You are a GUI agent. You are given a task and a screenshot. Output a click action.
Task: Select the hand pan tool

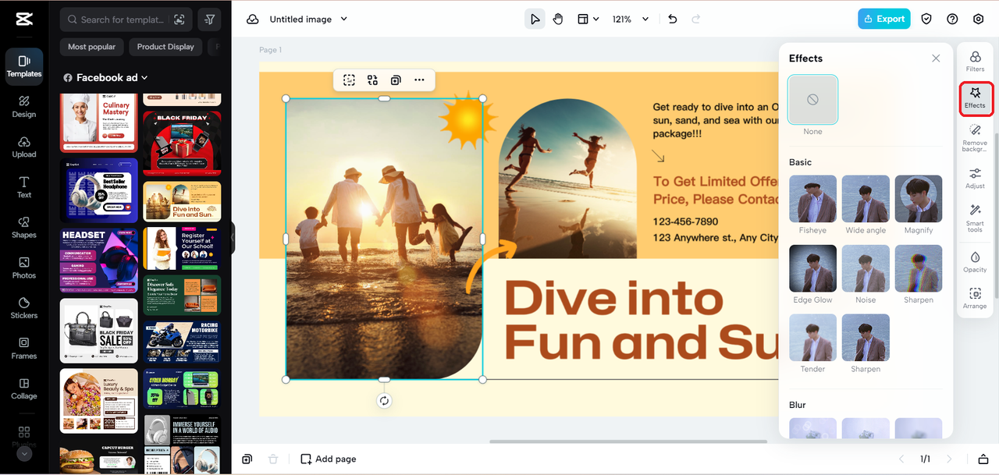[558, 19]
